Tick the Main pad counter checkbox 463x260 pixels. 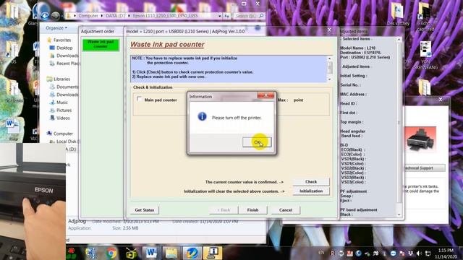tap(139, 99)
